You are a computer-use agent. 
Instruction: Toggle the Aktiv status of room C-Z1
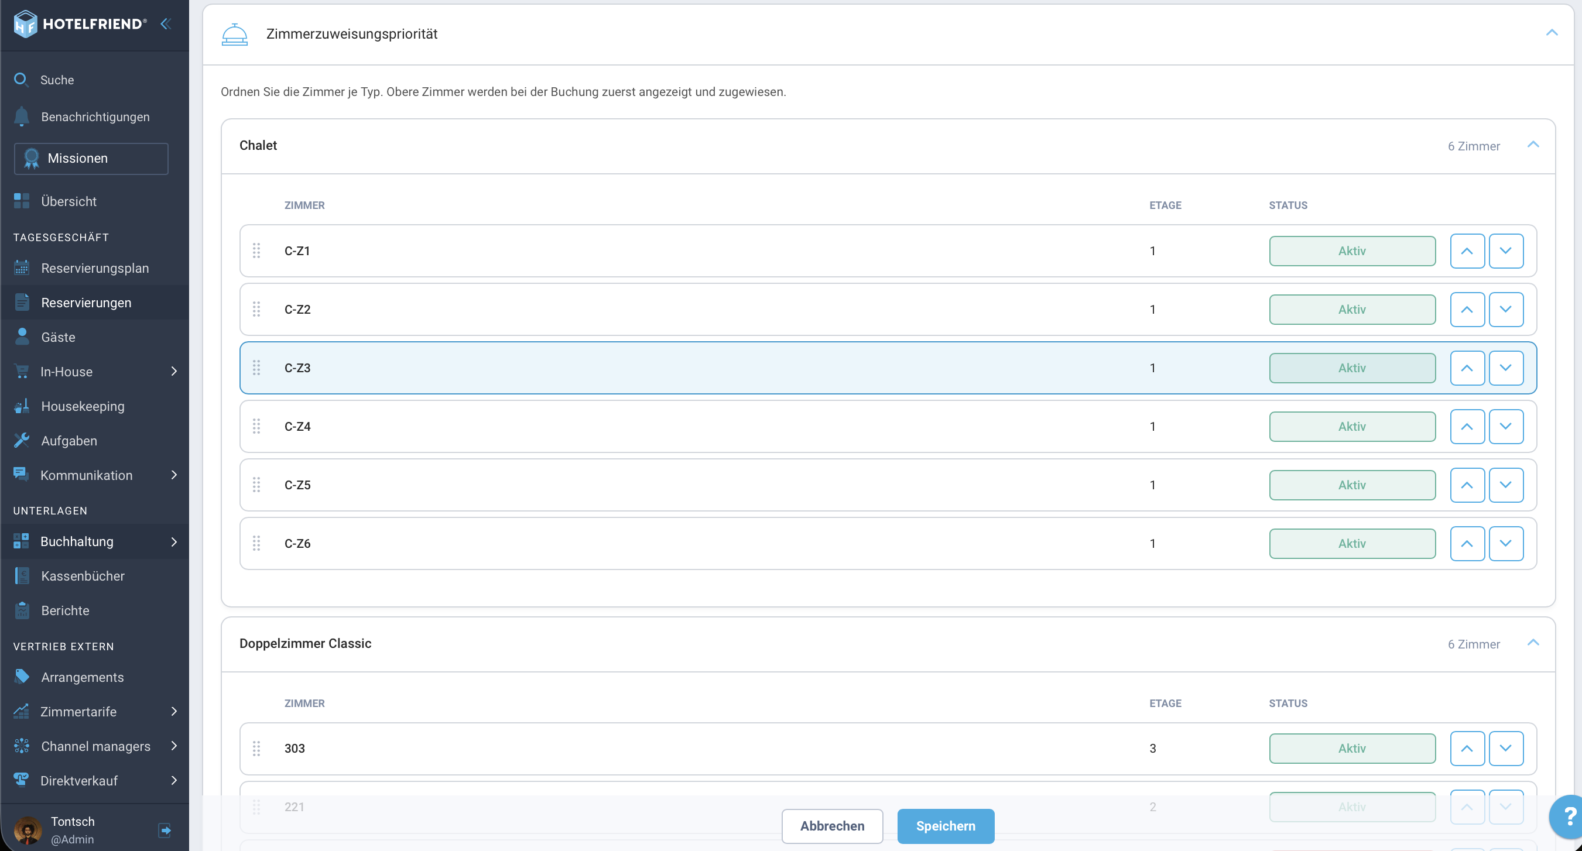pos(1352,251)
